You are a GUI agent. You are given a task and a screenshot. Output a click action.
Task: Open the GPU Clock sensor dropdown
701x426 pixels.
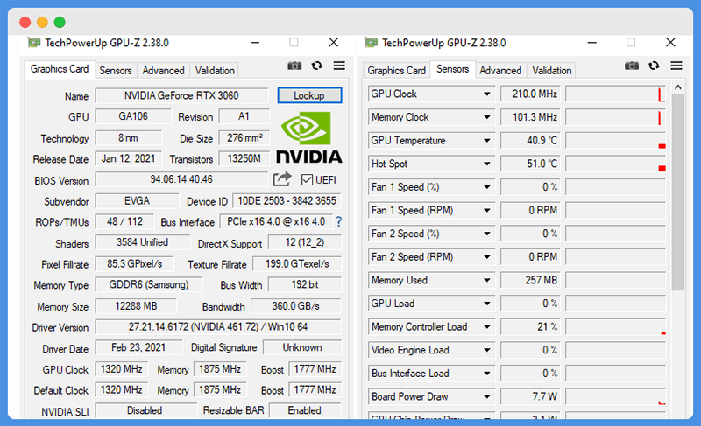[x=487, y=94]
